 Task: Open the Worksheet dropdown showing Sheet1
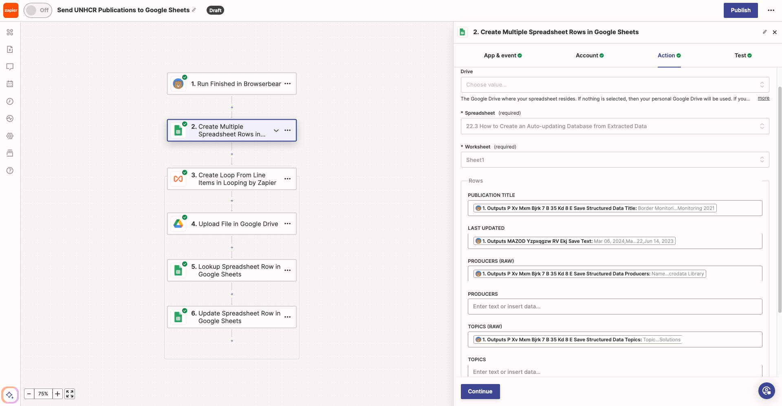pyautogui.click(x=615, y=160)
